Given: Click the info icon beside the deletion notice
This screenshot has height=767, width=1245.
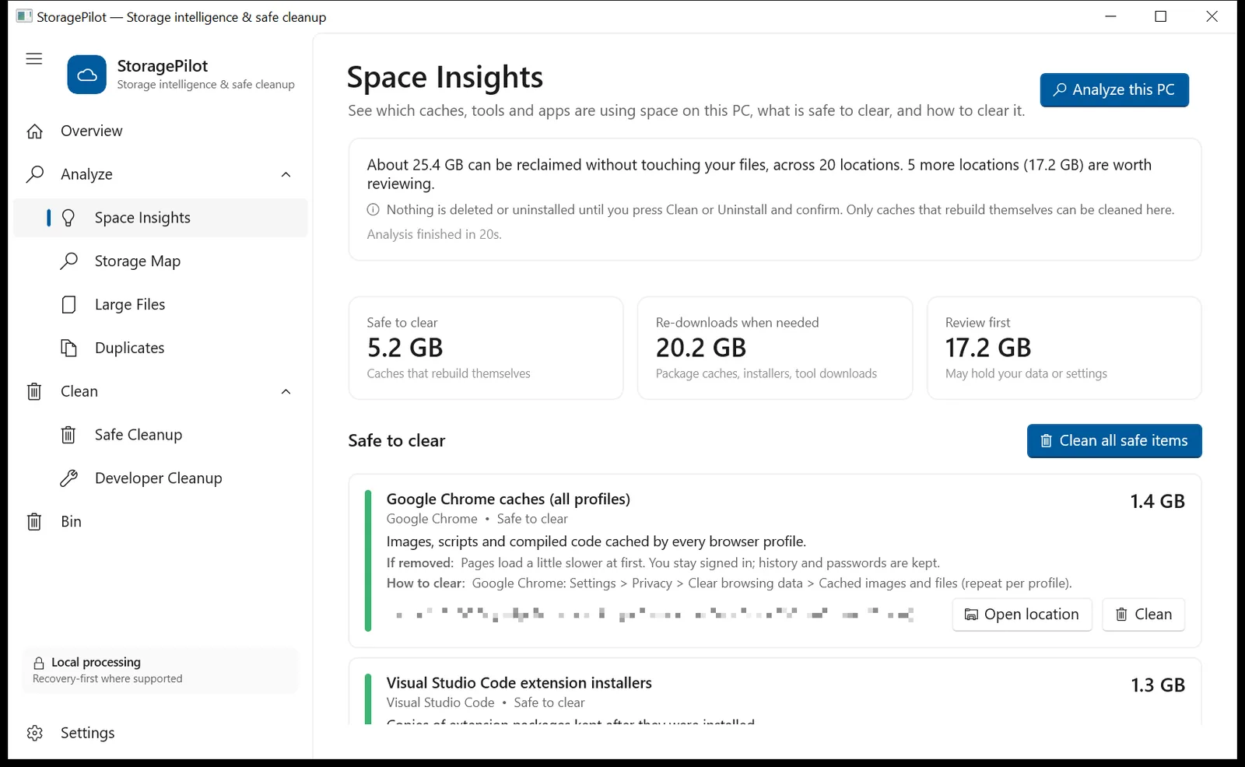Looking at the screenshot, I should (373, 210).
